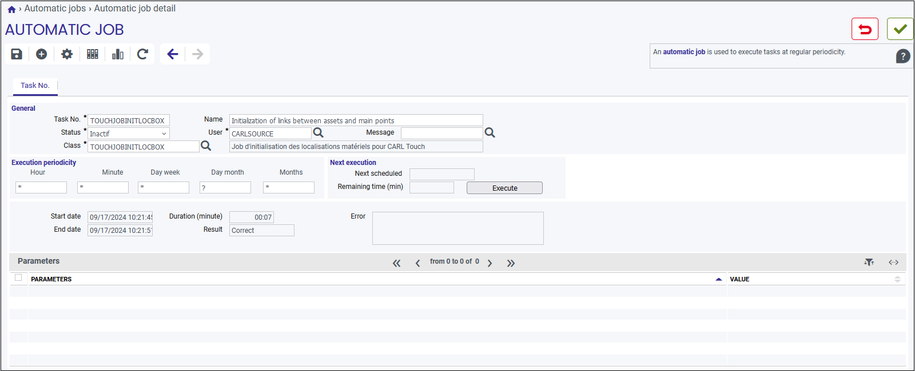The width and height of the screenshot is (915, 371).
Task: Click the red undo/cancel button
Action: point(865,29)
